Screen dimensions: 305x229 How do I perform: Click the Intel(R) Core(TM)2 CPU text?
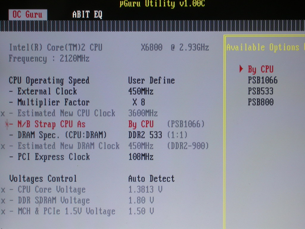tap(56, 47)
